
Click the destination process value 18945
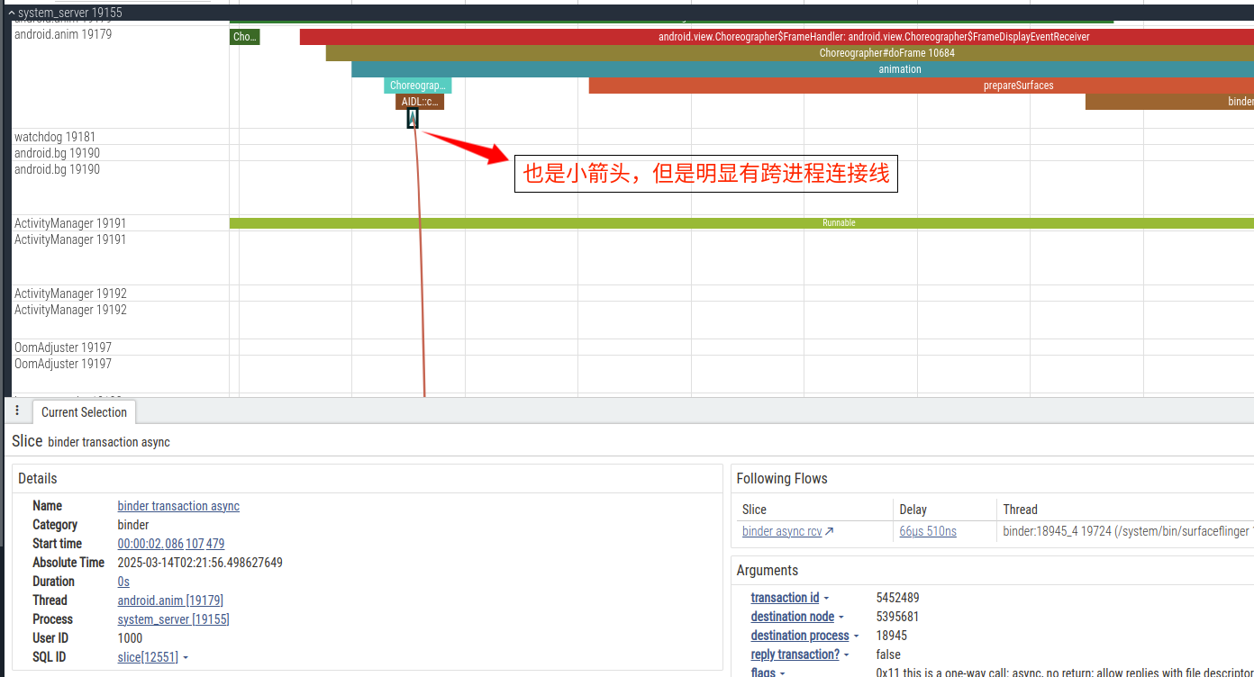891,636
